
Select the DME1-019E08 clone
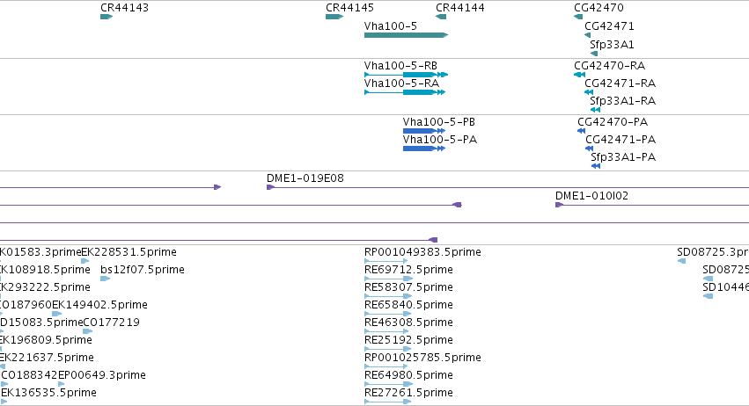(x=508, y=187)
